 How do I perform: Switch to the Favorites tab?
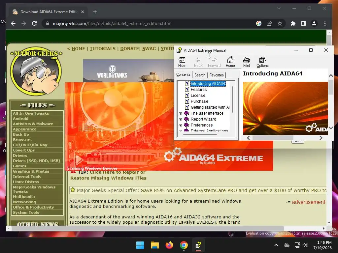217,75
